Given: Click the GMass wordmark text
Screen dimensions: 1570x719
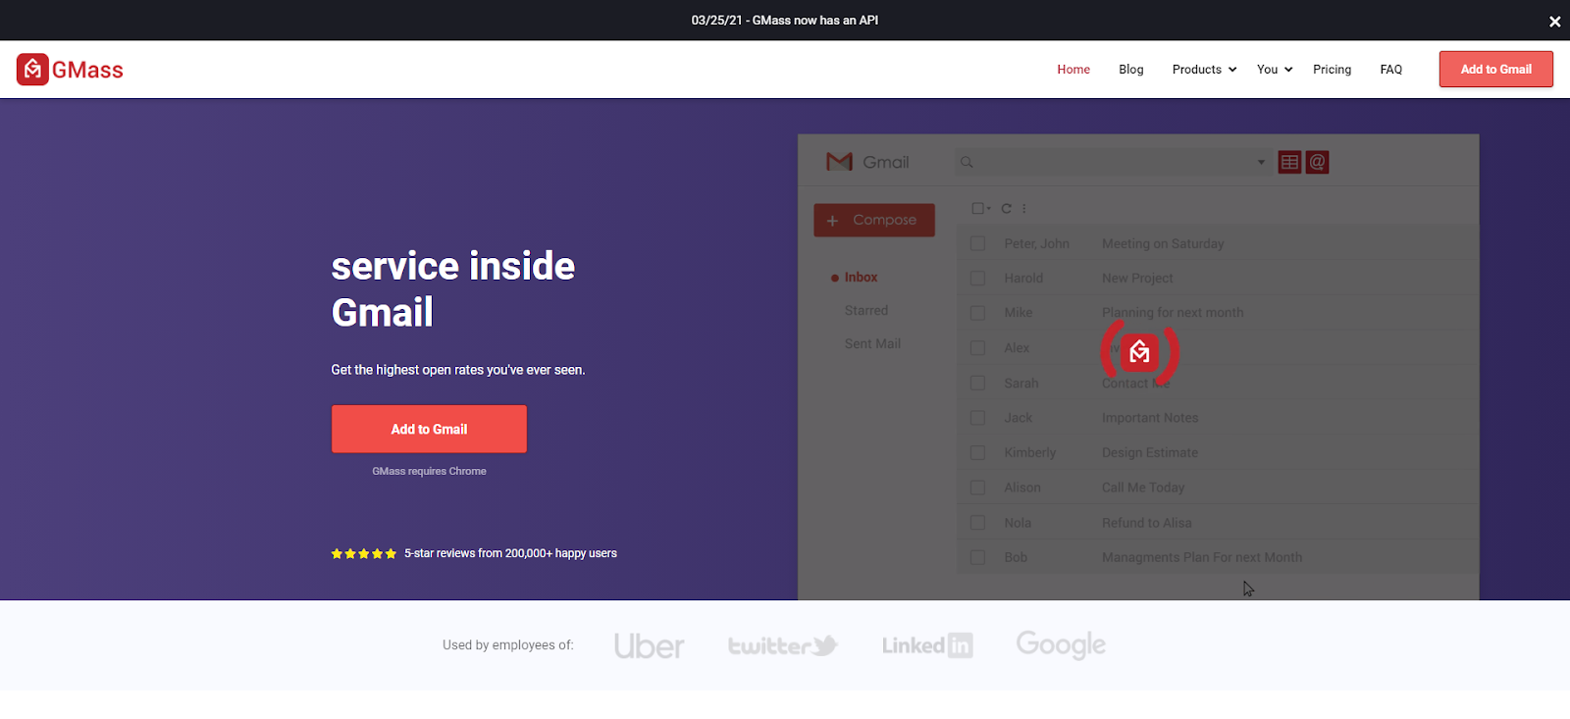Looking at the screenshot, I should coord(87,70).
